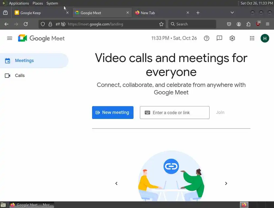274x208 pixels.
Task: Click the Google Meet taskbar window button
Action: tap(32, 205)
